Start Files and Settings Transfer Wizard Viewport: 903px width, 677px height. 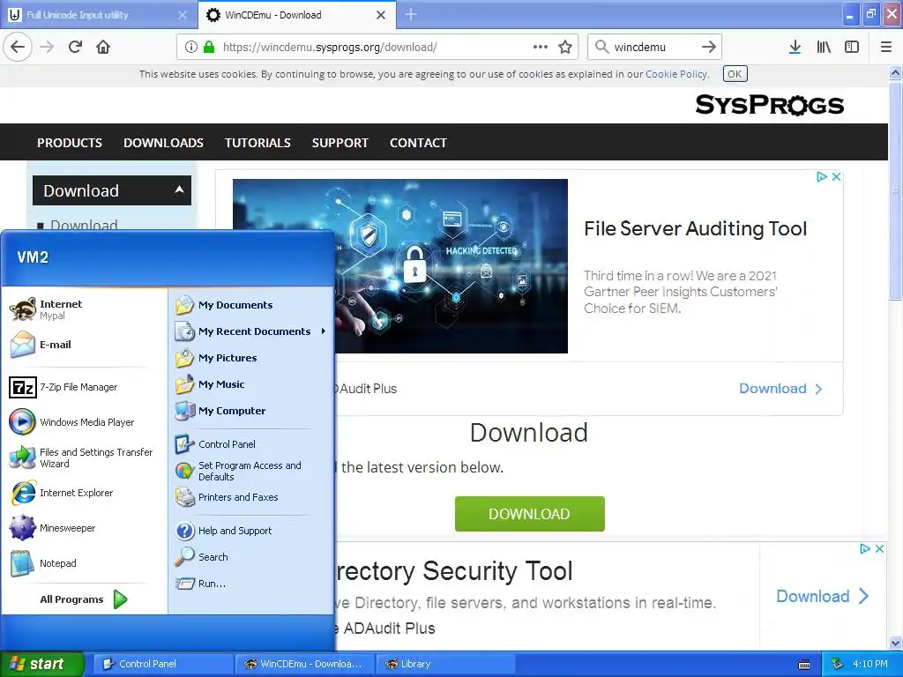tap(84, 458)
